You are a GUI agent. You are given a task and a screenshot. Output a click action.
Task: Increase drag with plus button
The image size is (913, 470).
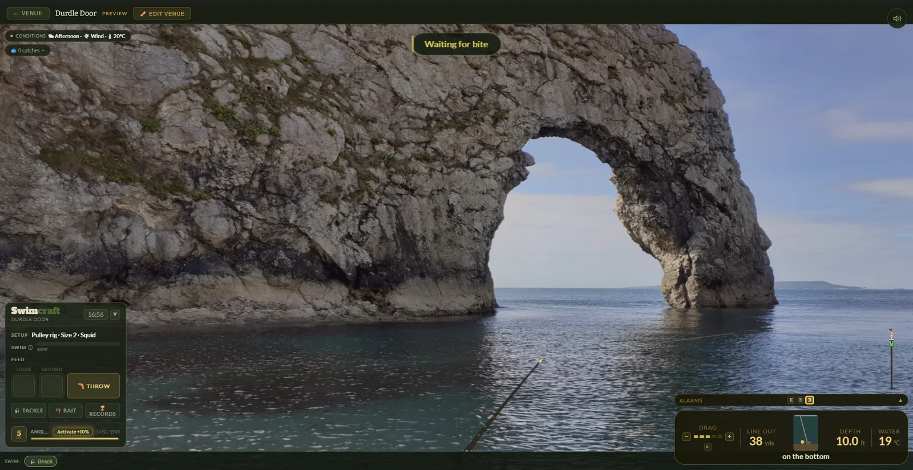[729, 436]
